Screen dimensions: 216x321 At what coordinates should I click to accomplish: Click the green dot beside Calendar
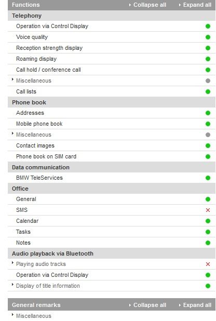208,221
